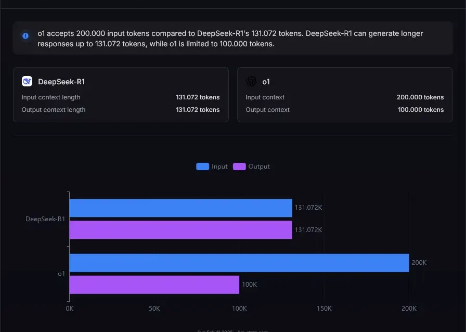466x332 pixels.
Task: Click the '100.000 tokens' value
Action: click(421, 110)
